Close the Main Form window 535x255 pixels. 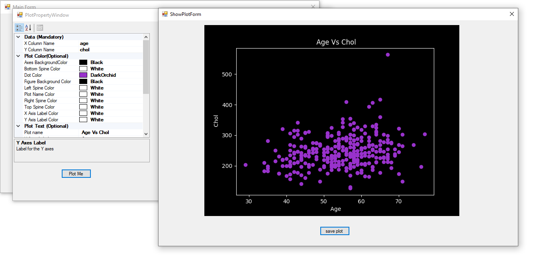pyautogui.click(x=313, y=7)
